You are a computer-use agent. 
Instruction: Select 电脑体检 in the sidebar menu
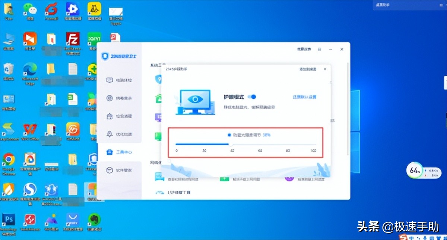[x=119, y=80]
